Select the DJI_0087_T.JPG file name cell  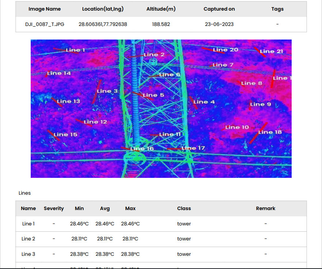[x=45, y=24]
